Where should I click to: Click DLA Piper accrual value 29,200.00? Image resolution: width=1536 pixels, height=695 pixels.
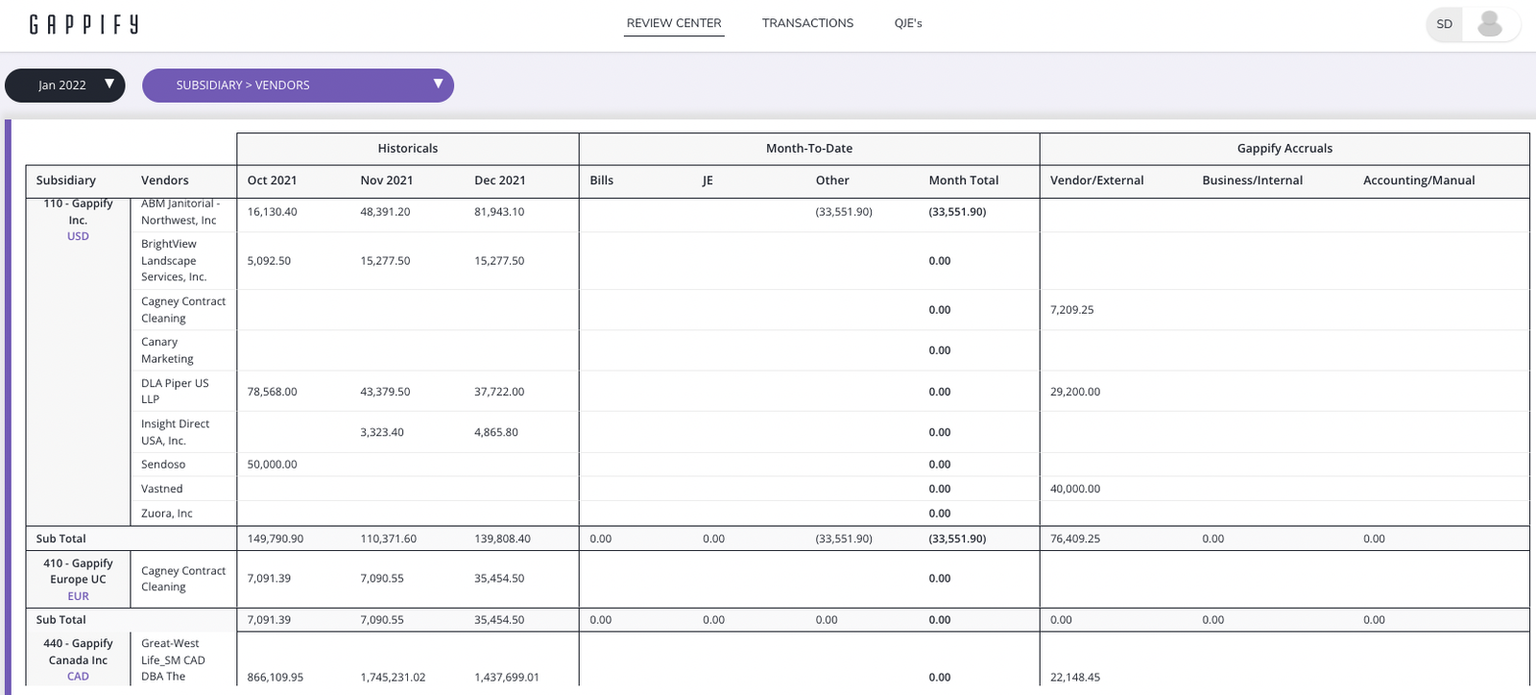(1075, 392)
